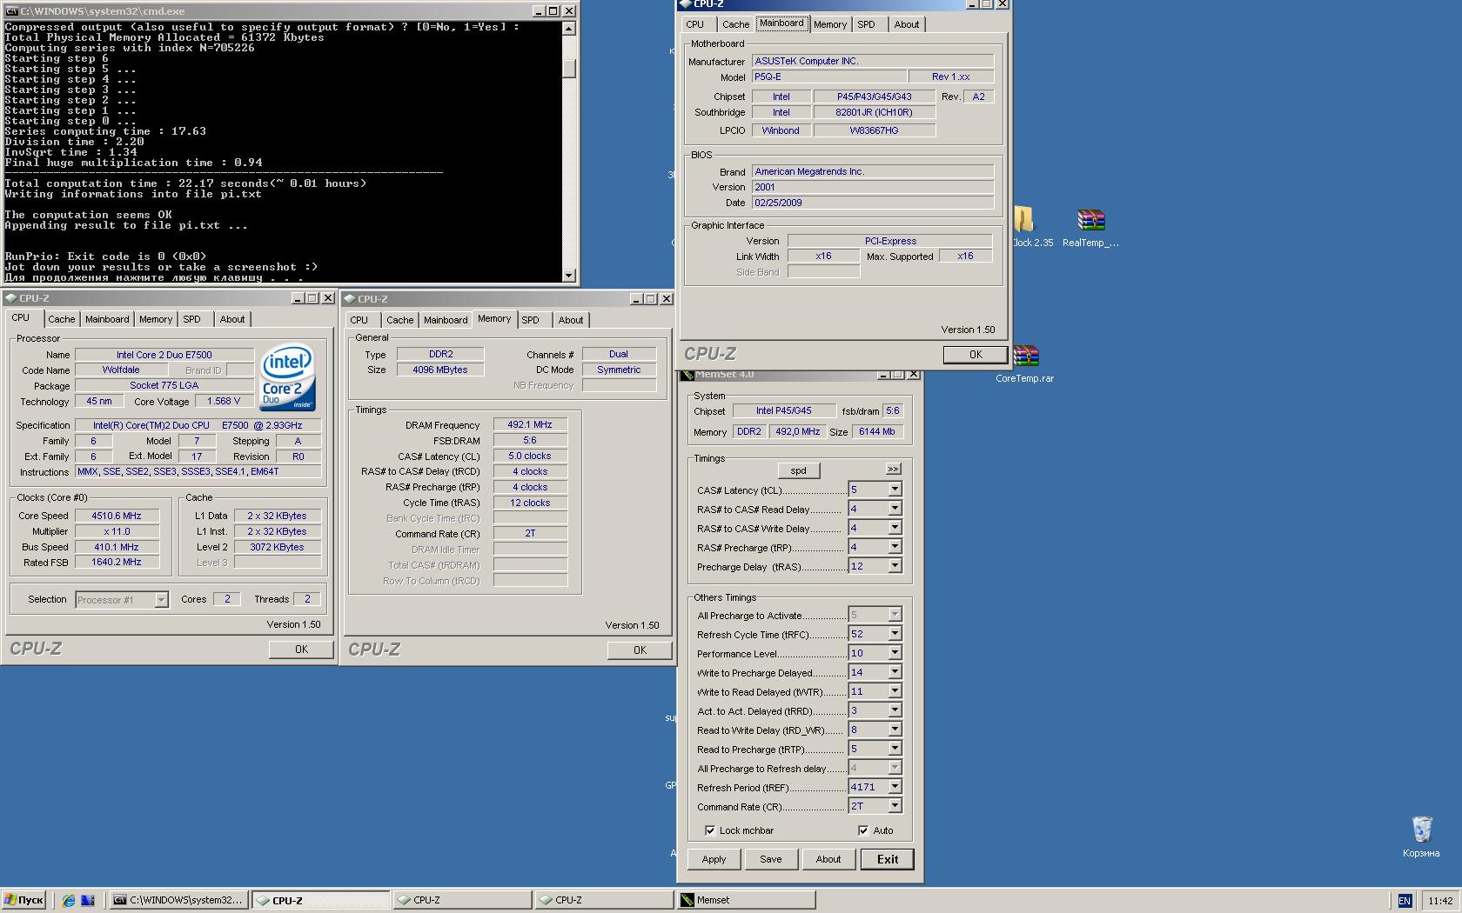Open the Precharge Delay (tRAS) dropdown

click(x=894, y=566)
